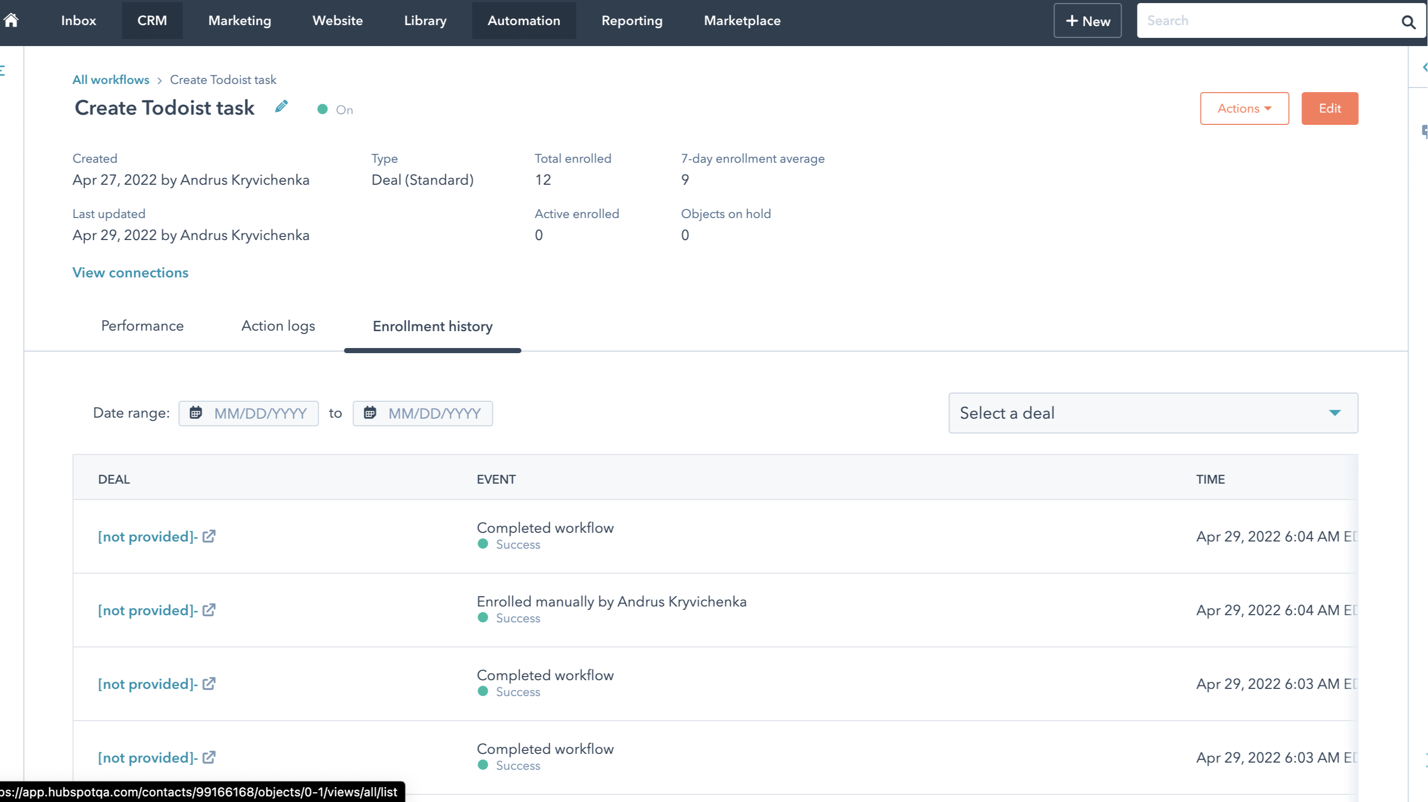Viewport: 1428px width, 802px height.
Task: Switch to the Performance tab
Action: tap(142, 326)
